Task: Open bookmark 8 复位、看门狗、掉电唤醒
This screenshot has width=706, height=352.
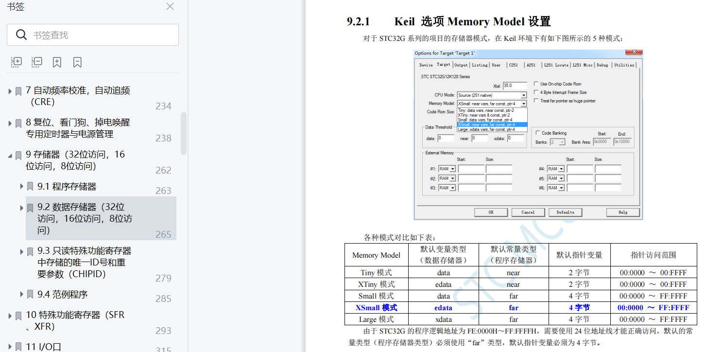Action: pyautogui.click(x=78, y=128)
